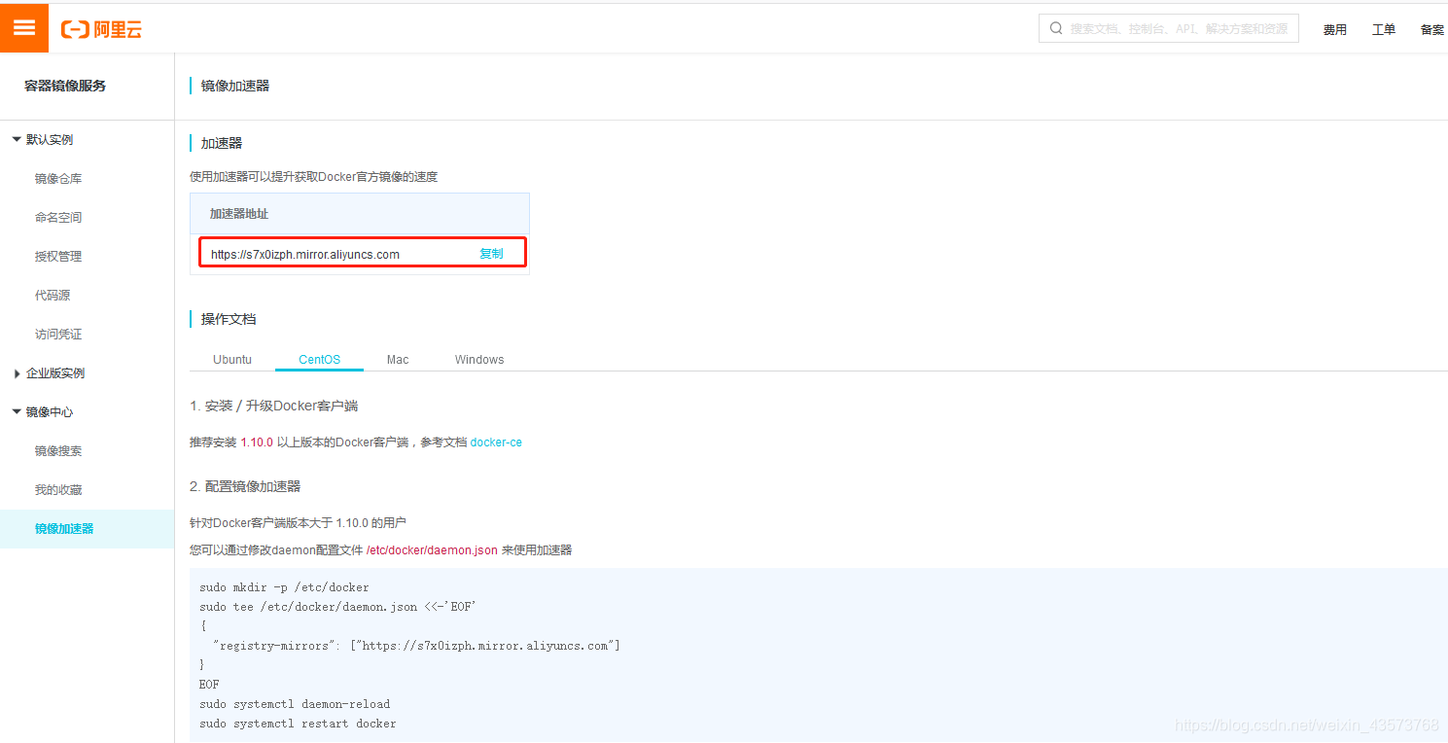Click the Aliyun logo
Viewport: 1448px width, 743px height.
[102, 29]
